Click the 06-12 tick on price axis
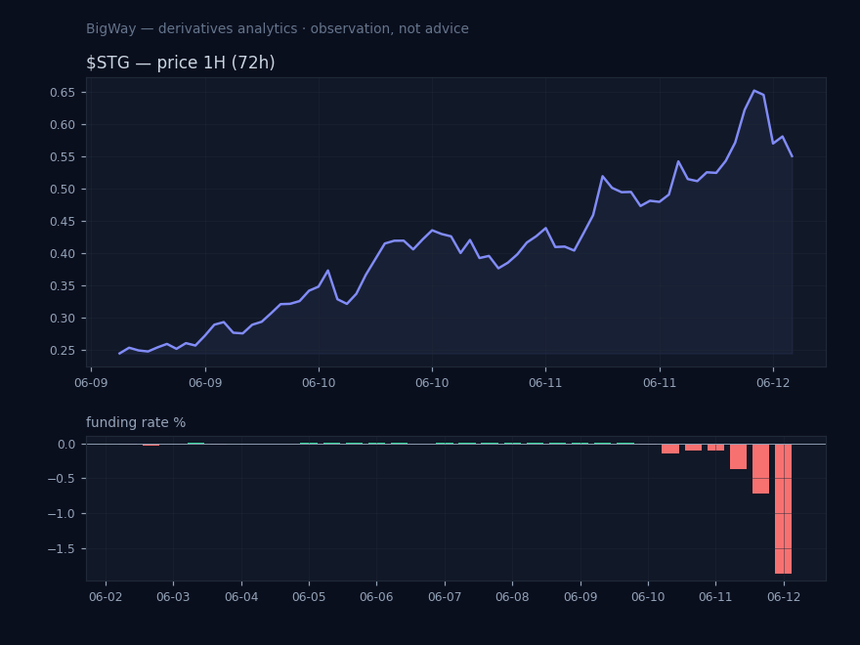860x645 pixels. tap(773, 383)
